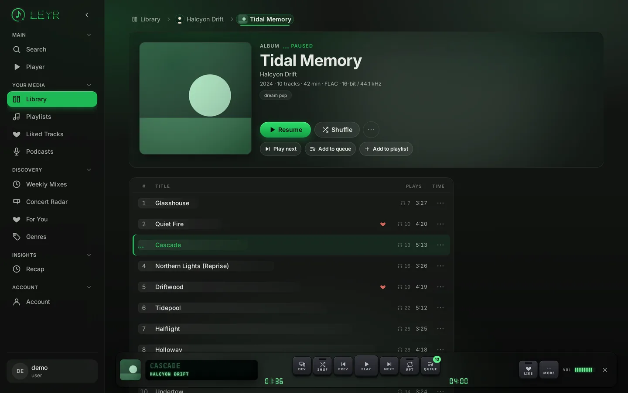The height and width of the screenshot is (393, 628).
Task: Open the DEV devices button in player
Action: pos(302,366)
